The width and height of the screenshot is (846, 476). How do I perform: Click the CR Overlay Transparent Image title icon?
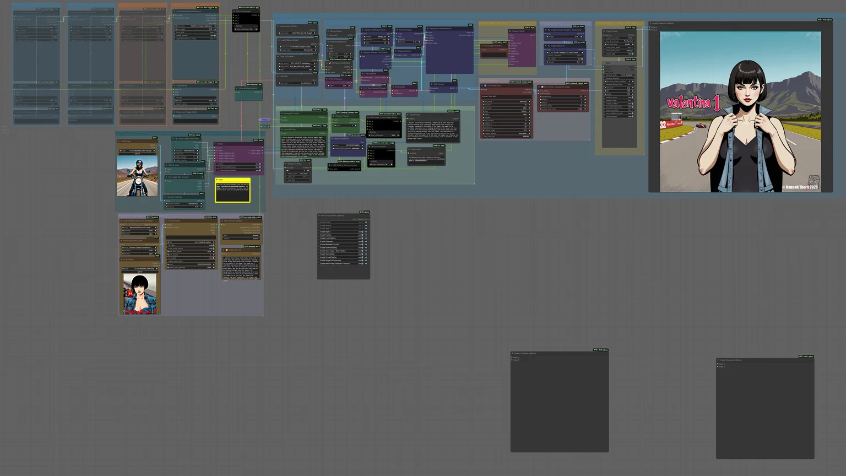[x=543, y=87]
